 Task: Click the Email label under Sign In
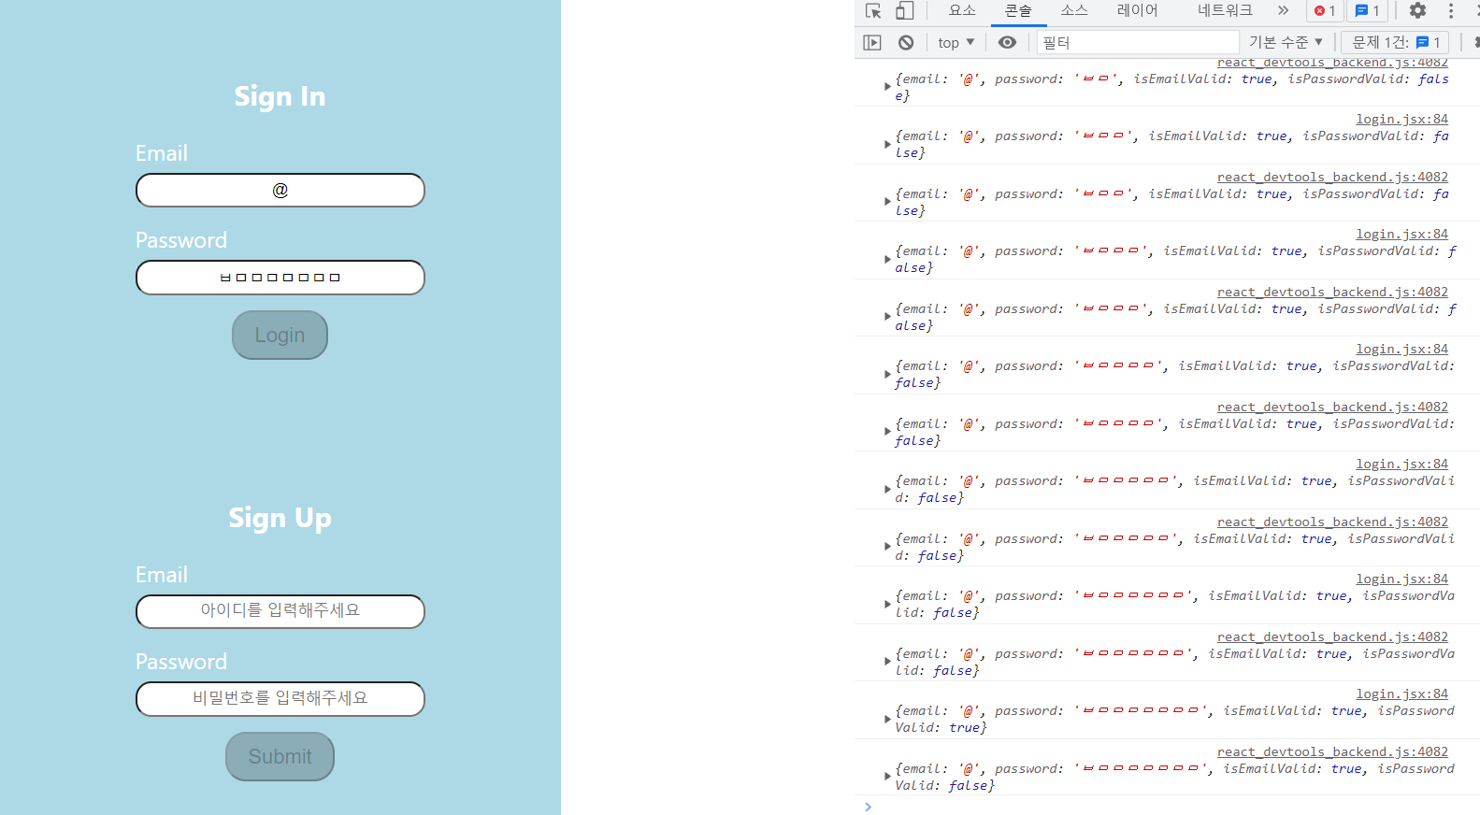pyautogui.click(x=162, y=153)
